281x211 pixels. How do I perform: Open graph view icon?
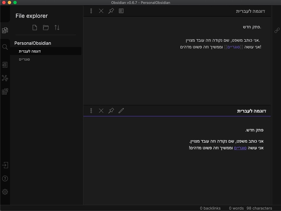tap(5, 78)
